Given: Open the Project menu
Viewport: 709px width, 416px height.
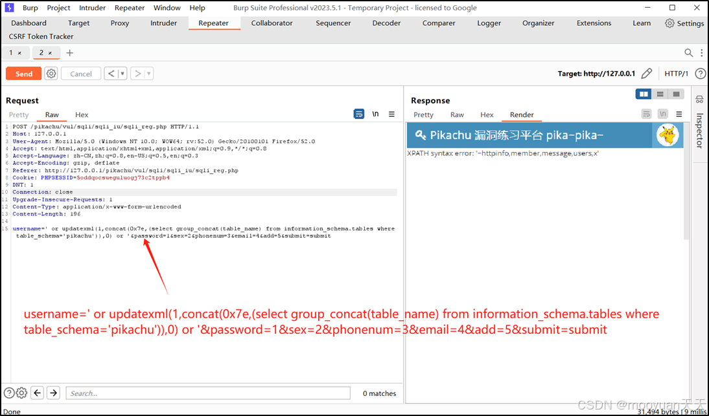Looking at the screenshot, I should click(58, 8).
